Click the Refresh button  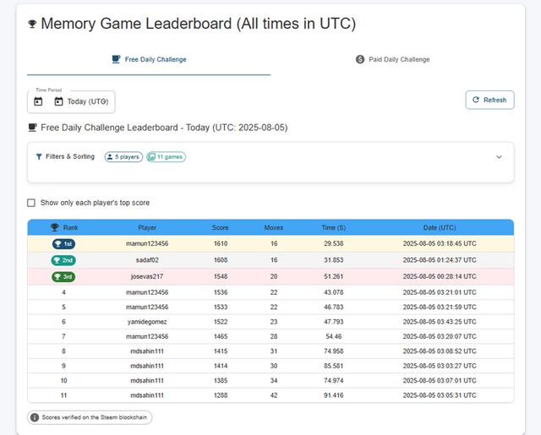pyautogui.click(x=489, y=100)
